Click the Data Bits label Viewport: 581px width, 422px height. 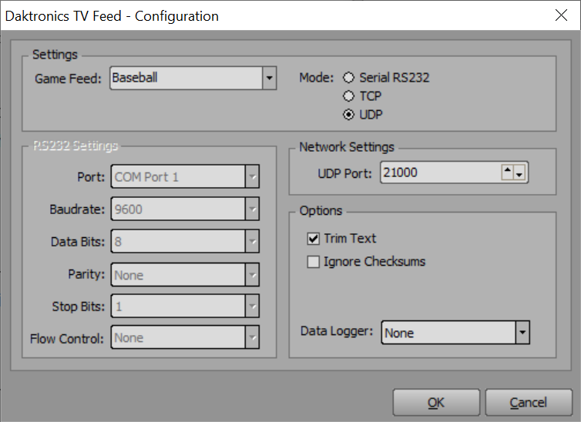[78, 242]
